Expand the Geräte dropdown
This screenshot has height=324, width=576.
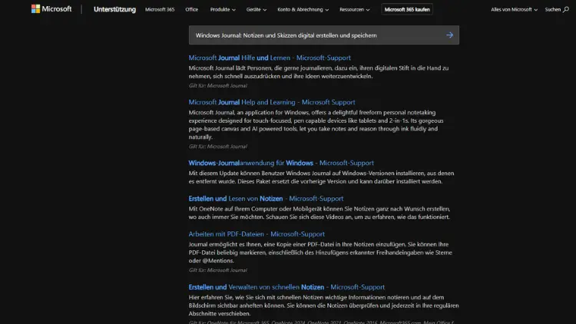(257, 9)
